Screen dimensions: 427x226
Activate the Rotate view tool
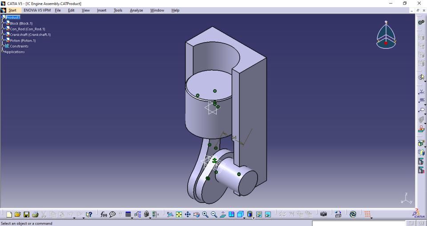[196, 214]
